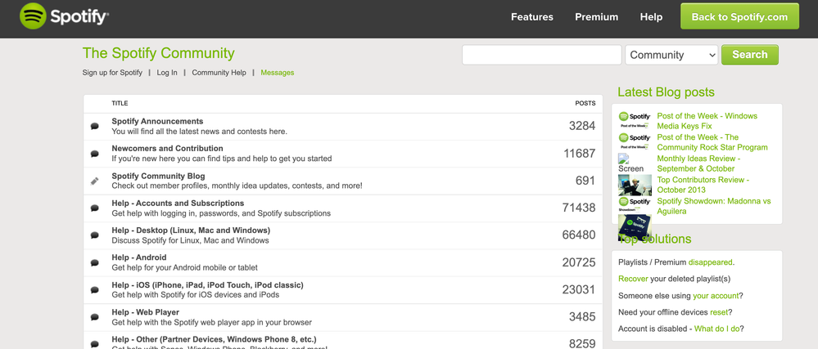Click 'Recover' your deleted playlist link
The height and width of the screenshot is (349, 818).
click(633, 279)
